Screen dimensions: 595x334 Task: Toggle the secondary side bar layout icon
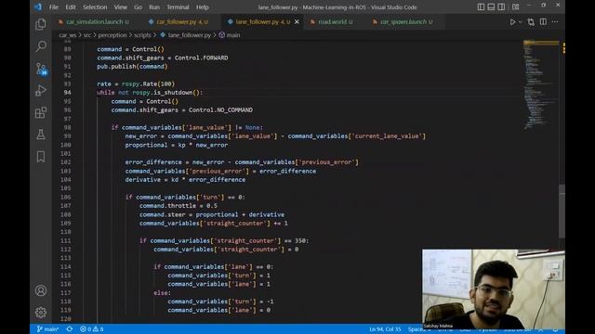(x=501, y=6)
